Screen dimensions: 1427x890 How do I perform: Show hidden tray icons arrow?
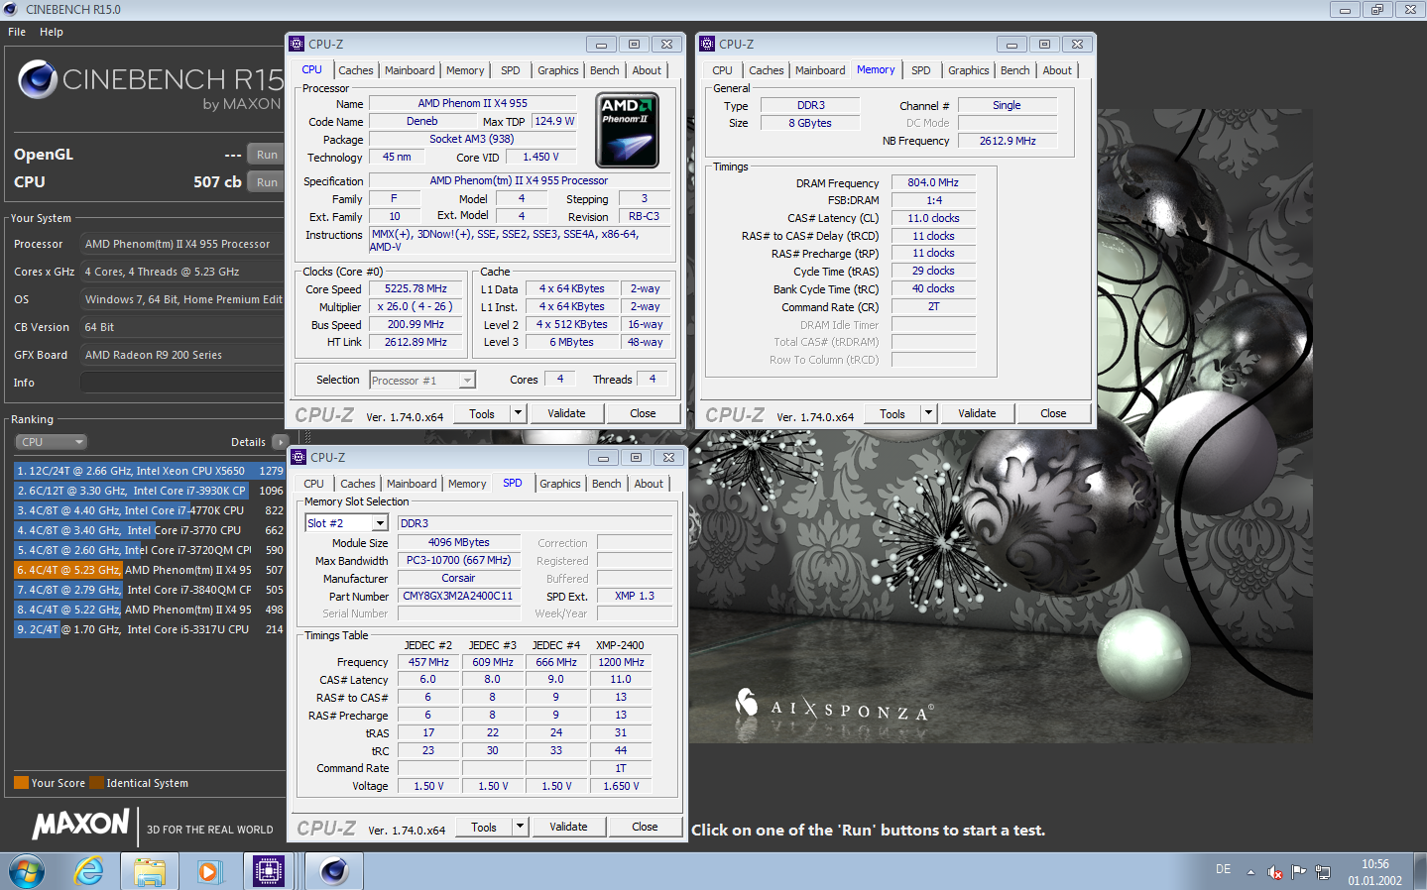click(x=1250, y=872)
